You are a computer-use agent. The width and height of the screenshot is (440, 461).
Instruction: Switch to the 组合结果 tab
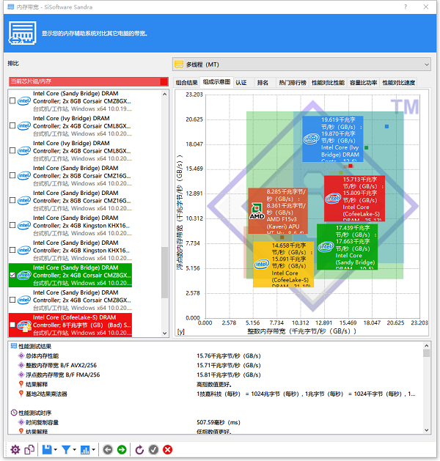[186, 83]
